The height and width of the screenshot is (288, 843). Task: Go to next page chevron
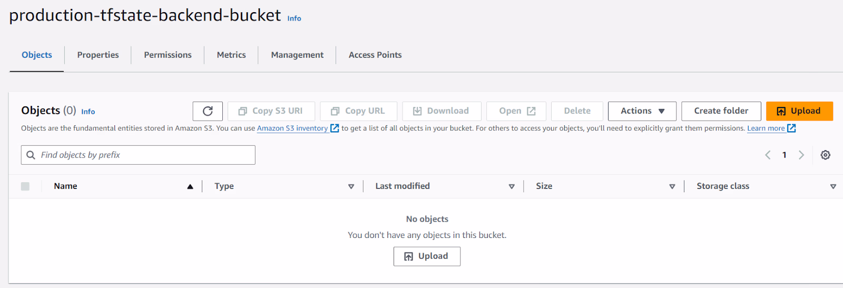pos(801,155)
